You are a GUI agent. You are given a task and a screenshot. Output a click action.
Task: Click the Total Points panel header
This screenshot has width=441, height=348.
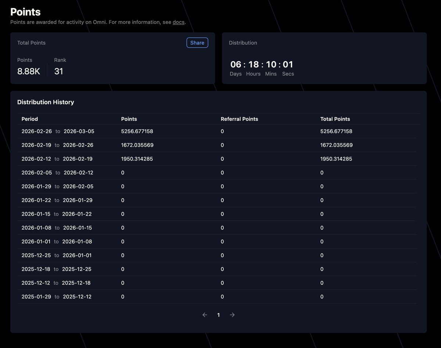(x=31, y=43)
